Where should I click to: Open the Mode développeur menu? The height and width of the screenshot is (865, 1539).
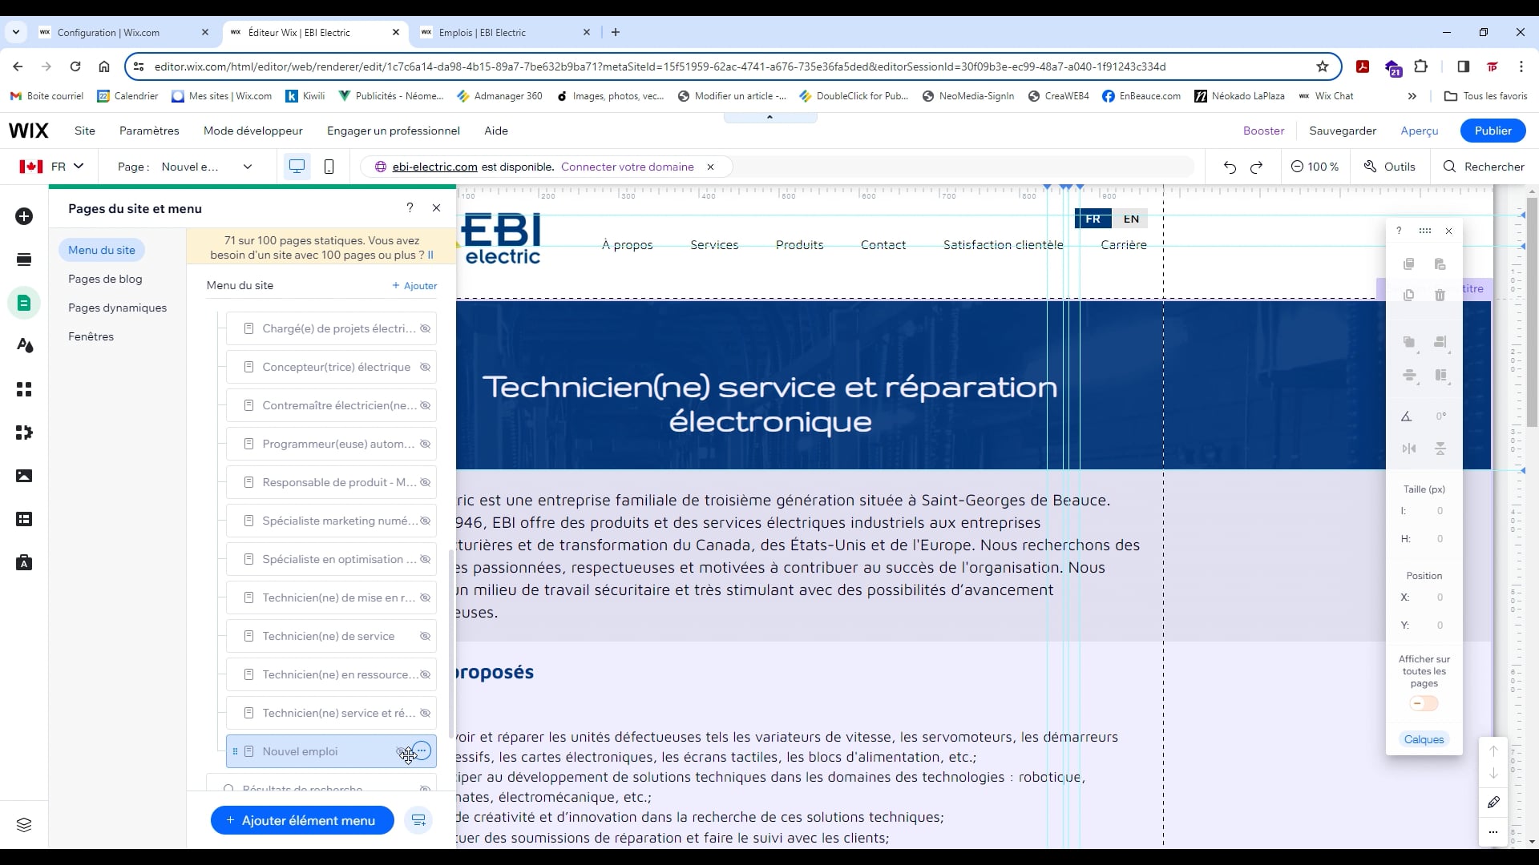tap(253, 131)
